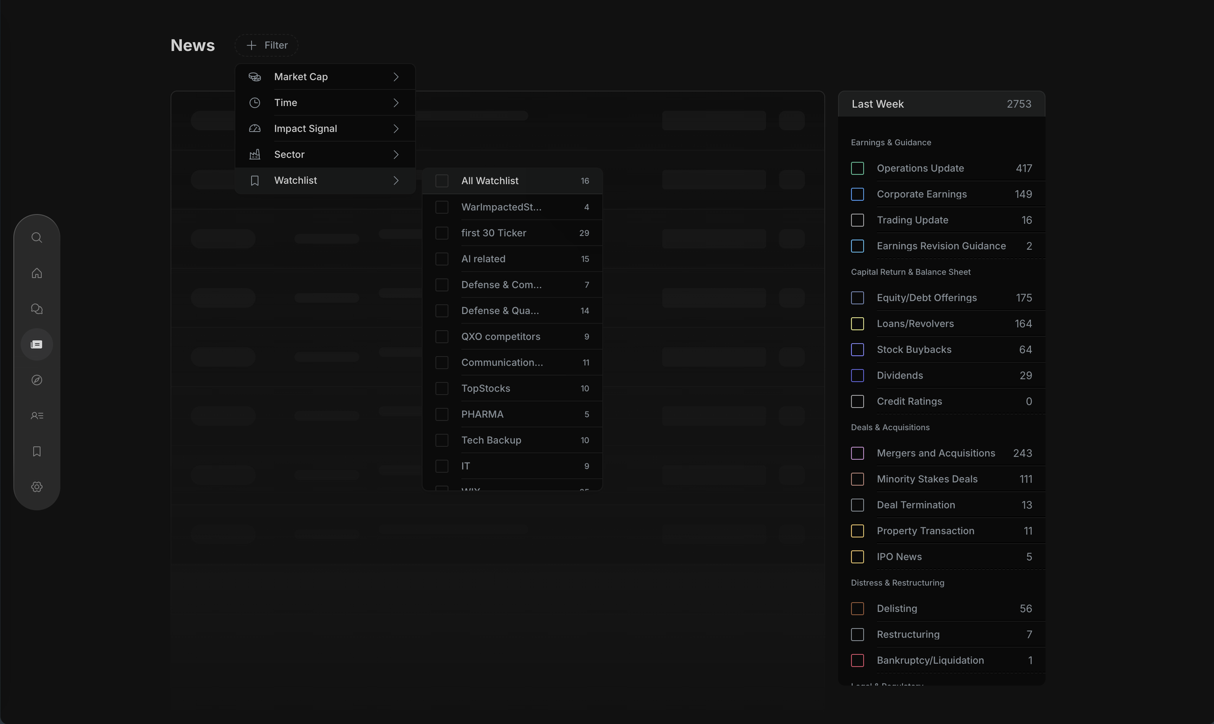Check the IT watchlist checkbox
This screenshot has width=1214, height=724.
point(442,466)
